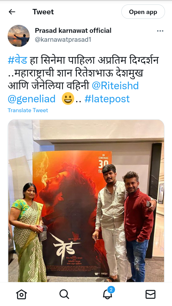Open the @karnawatprasad1 handle

63,40
